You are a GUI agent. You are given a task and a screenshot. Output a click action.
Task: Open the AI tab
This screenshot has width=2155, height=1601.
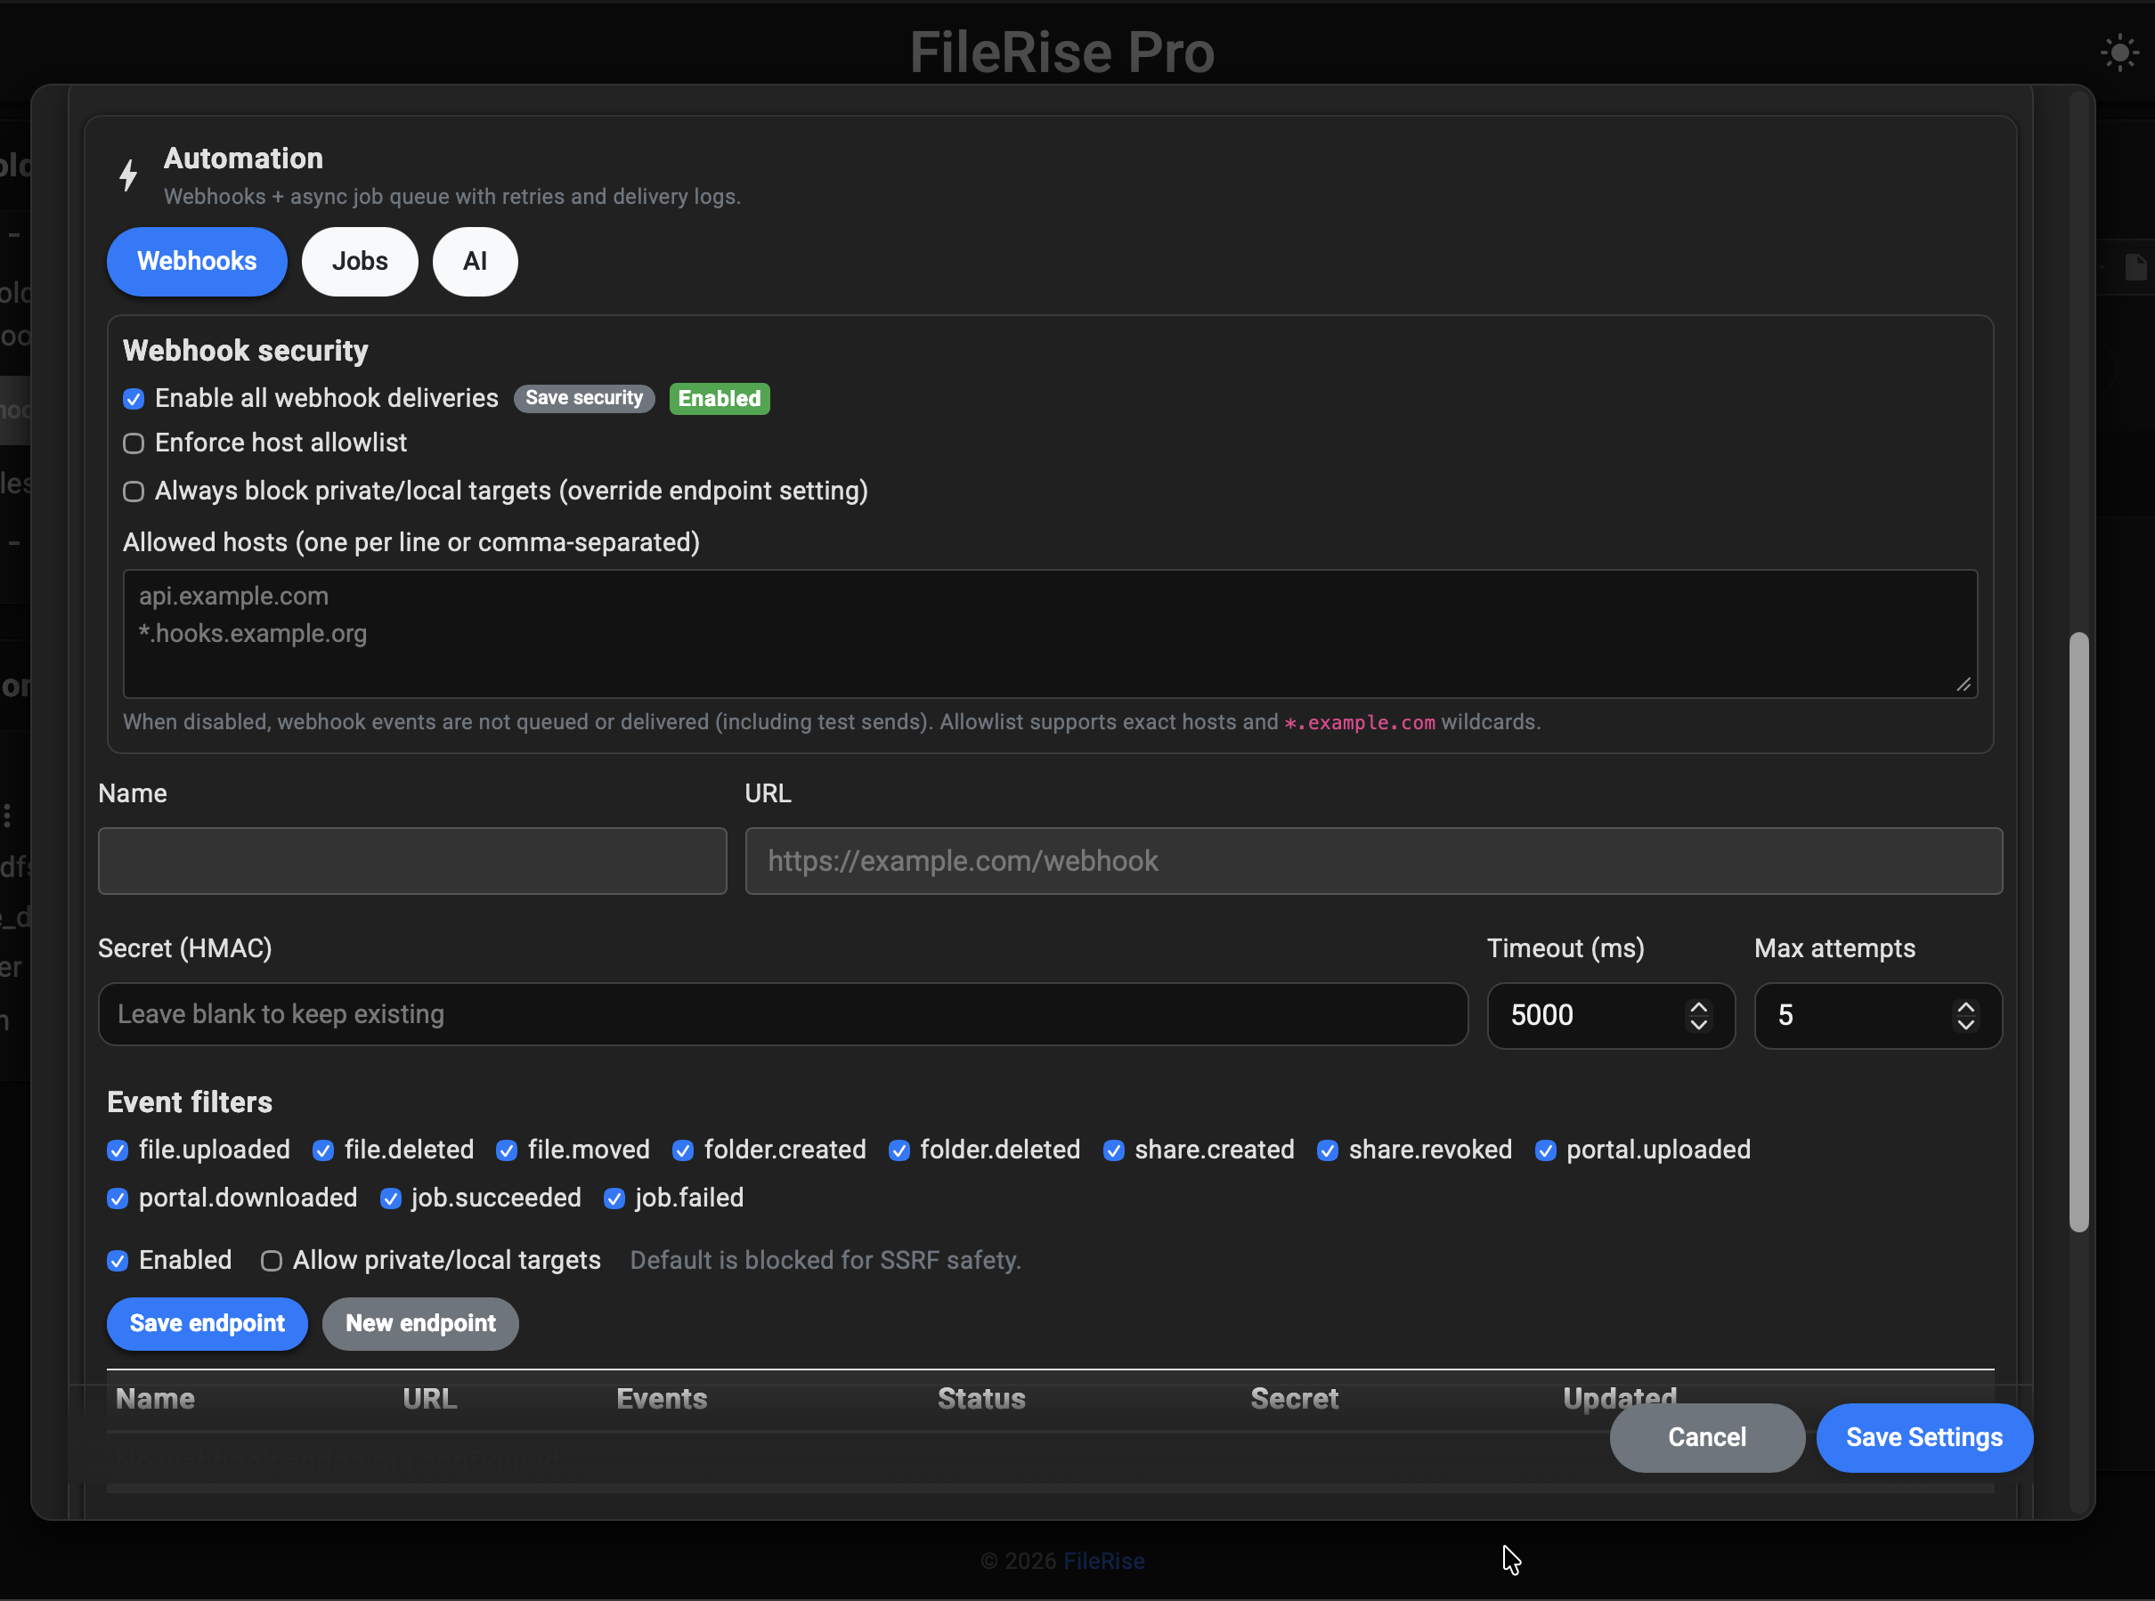coord(474,261)
